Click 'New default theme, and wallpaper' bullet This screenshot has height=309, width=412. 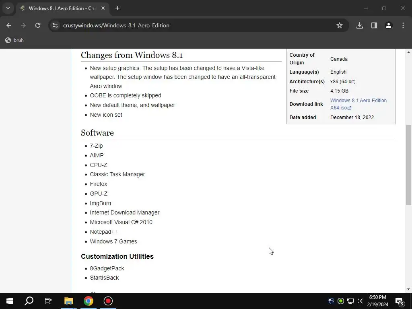[x=132, y=105]
